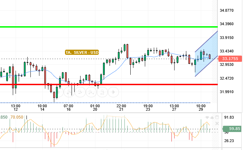This screenshot has width=243, height=150.
Task: Click the 31.9910 price axis label
Action: 226,92
